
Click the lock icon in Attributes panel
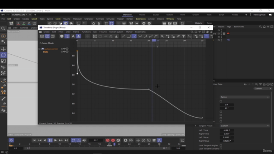click(264, 84)
